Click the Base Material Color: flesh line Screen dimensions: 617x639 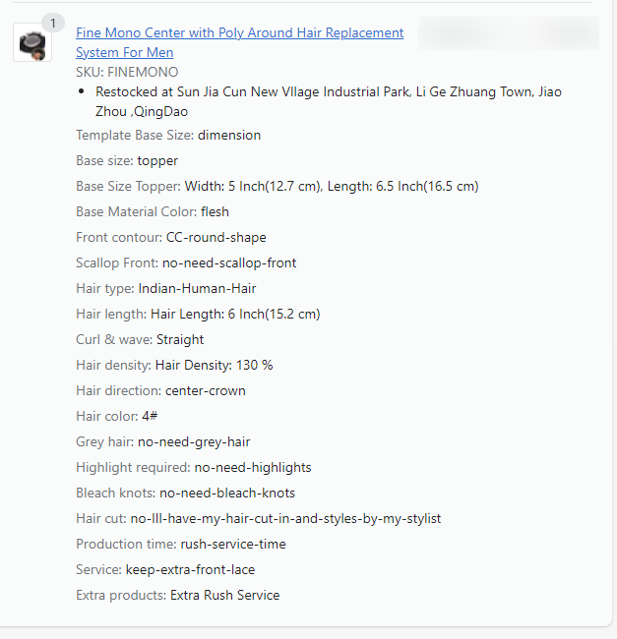point(153,211)
